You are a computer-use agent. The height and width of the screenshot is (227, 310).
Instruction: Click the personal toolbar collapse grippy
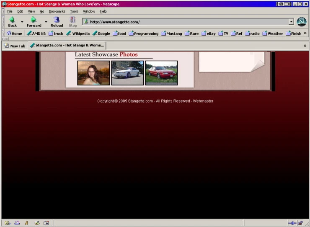tap(3, 33)
